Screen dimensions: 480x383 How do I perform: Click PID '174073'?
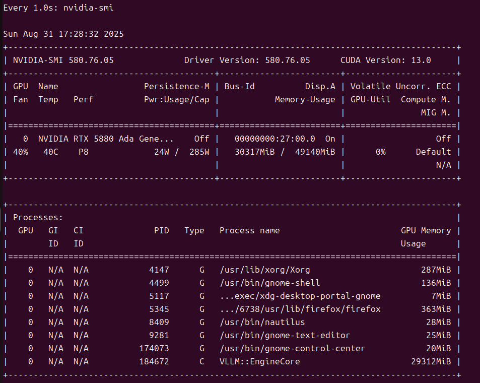154,348
